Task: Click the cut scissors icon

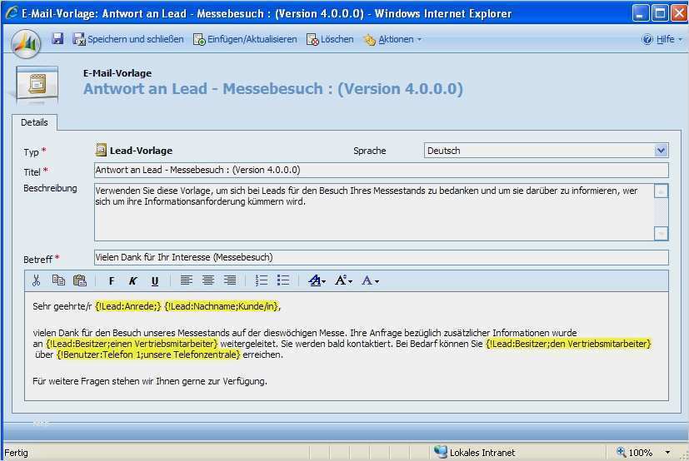Action: pos(36,280)
